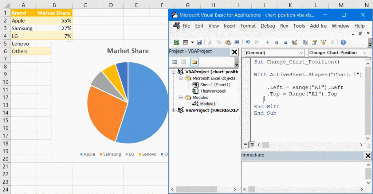Click the code window vertical scrollbar down arrow

(368, 138)
